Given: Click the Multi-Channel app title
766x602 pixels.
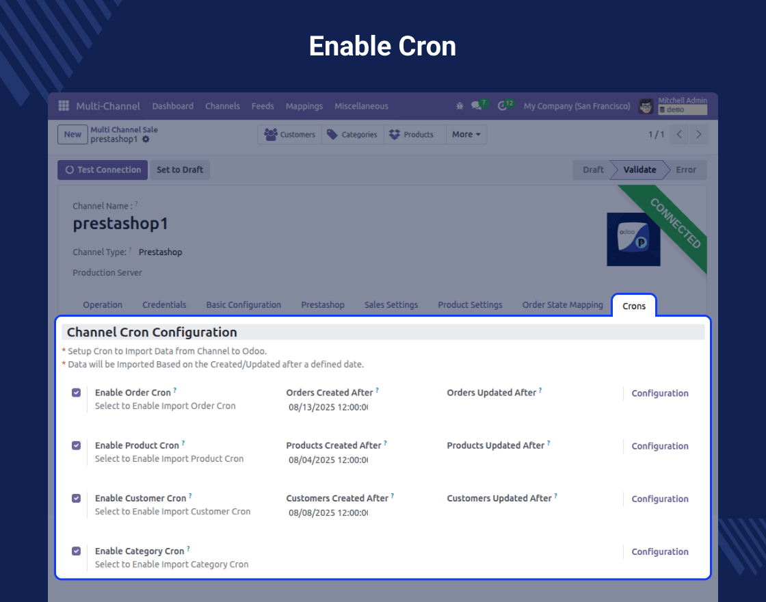Looking at the screenshot, I should [108, 106].
